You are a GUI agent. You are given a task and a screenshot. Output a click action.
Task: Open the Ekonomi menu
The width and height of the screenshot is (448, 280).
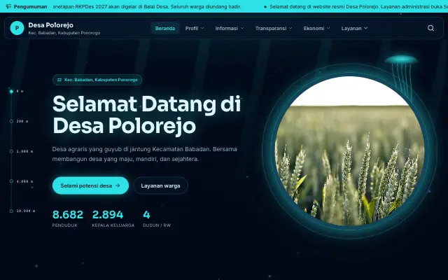316,28
